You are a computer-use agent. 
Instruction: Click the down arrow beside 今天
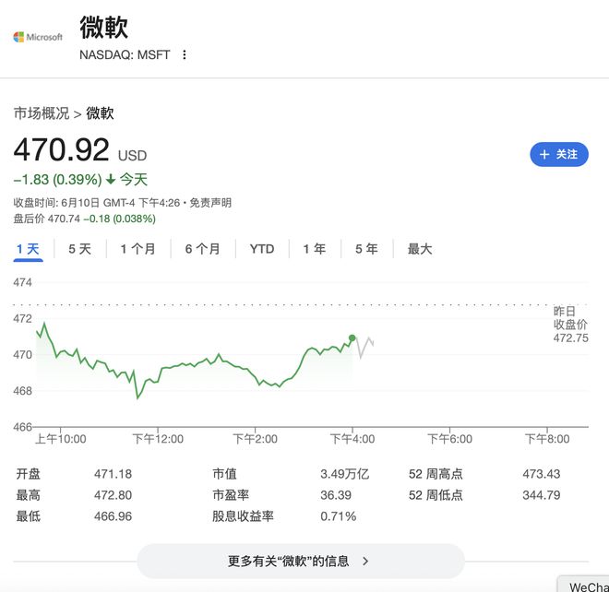coord(111,180)
